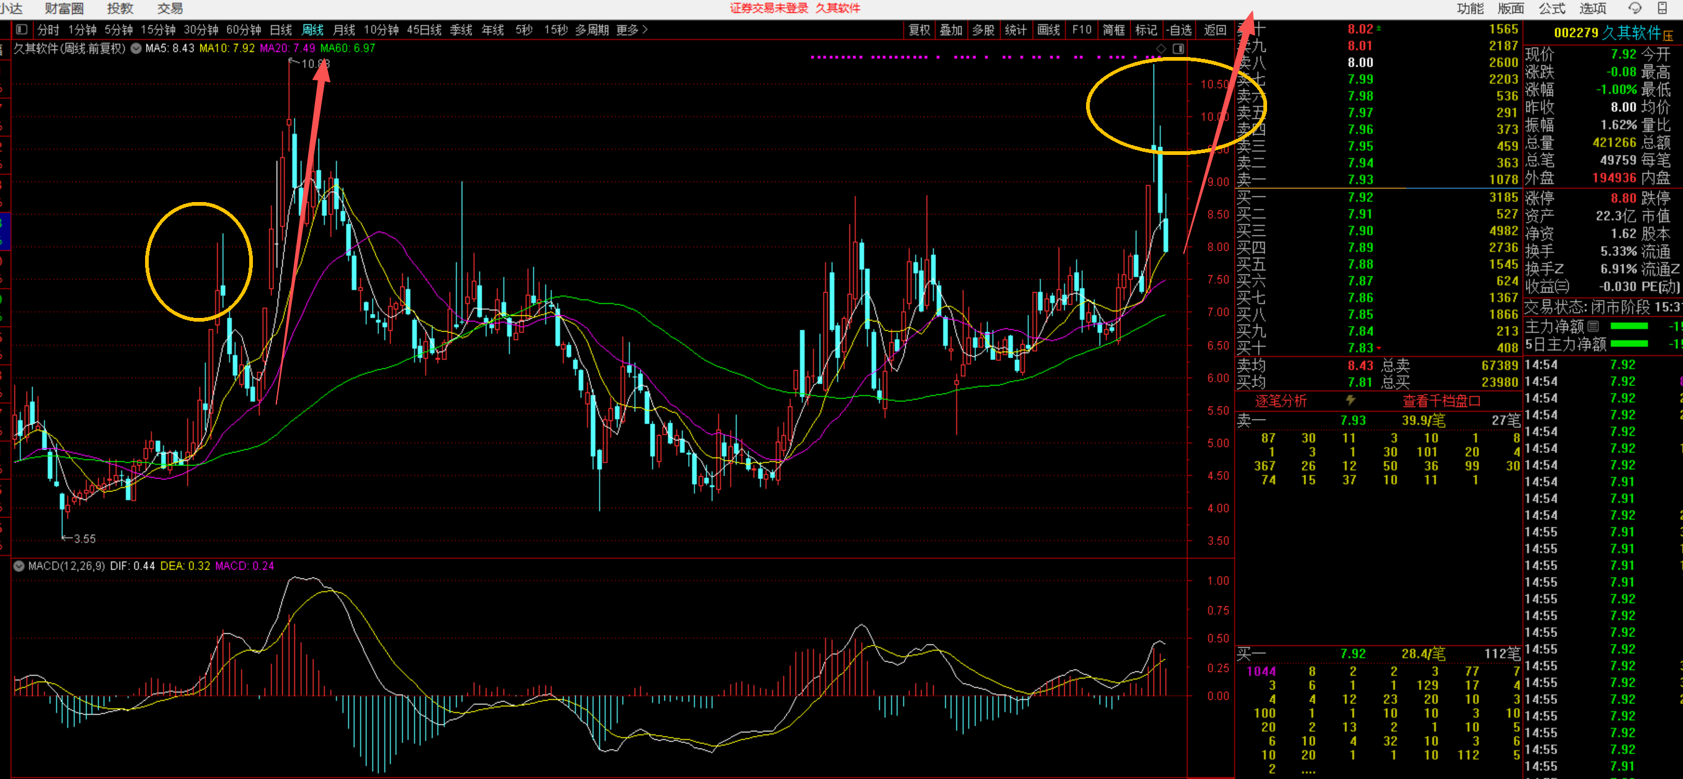Click the 主力净额 green bar indicator
The image size is (1683, 779).
pos(1630,327)
